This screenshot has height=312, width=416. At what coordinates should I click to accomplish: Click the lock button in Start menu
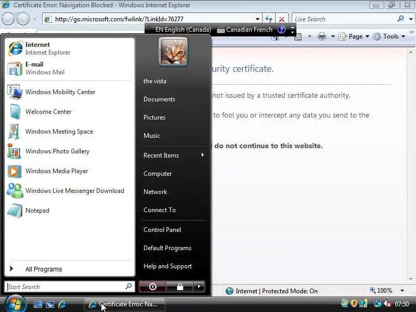[180, 287]
